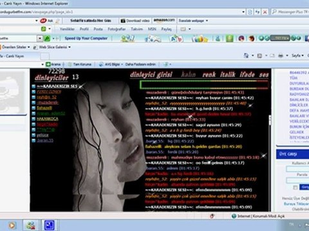Open Web Slice Galerisi dropdown

point(52,47)
